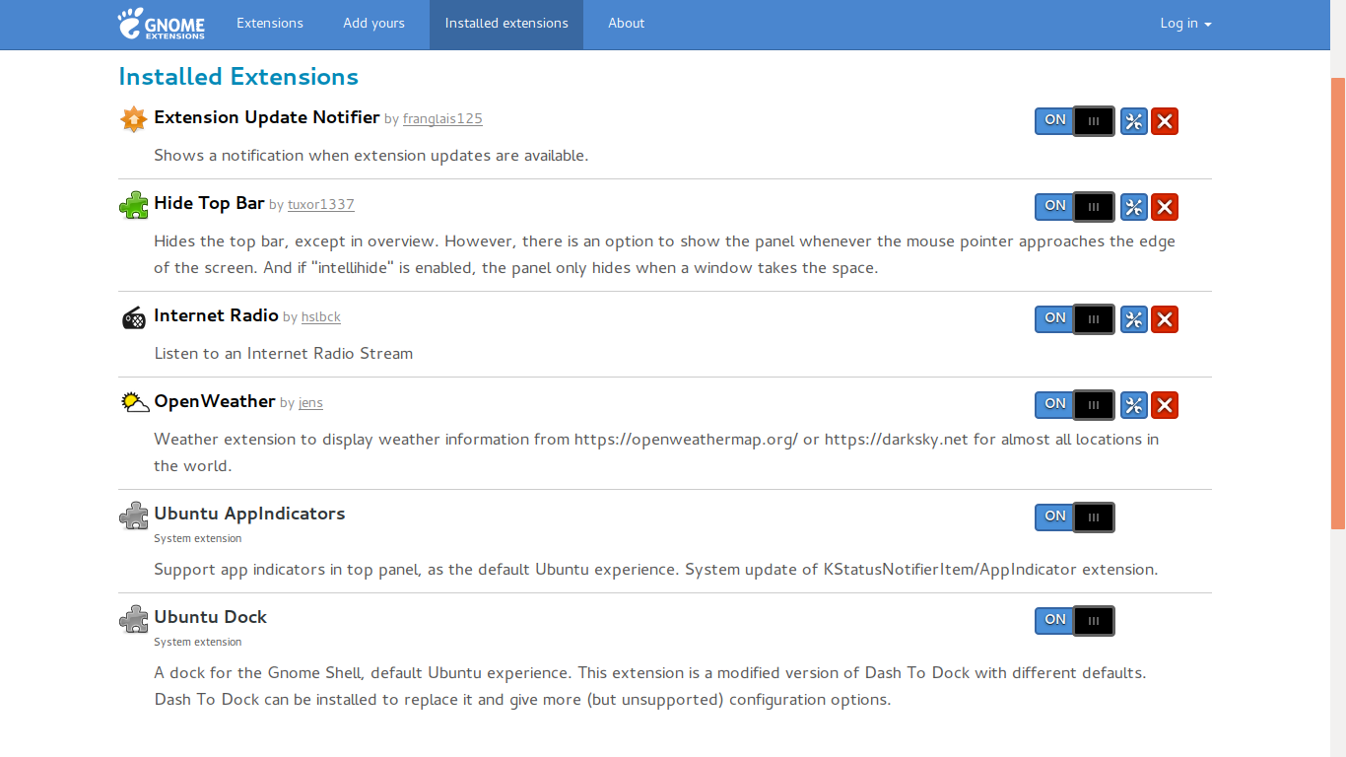This screenshot has width=1346, height=757.
Task: Click the Ubuntu AppIndicators puzzle icon
Action: tap(134, 516)
